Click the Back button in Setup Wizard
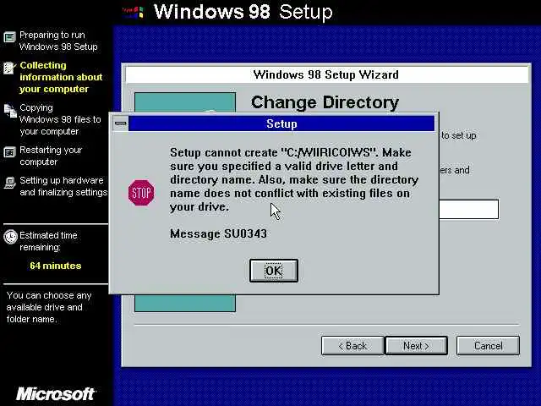 (x=352, y=346)
